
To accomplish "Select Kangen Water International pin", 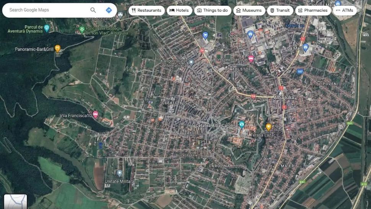I will point(191,62).
